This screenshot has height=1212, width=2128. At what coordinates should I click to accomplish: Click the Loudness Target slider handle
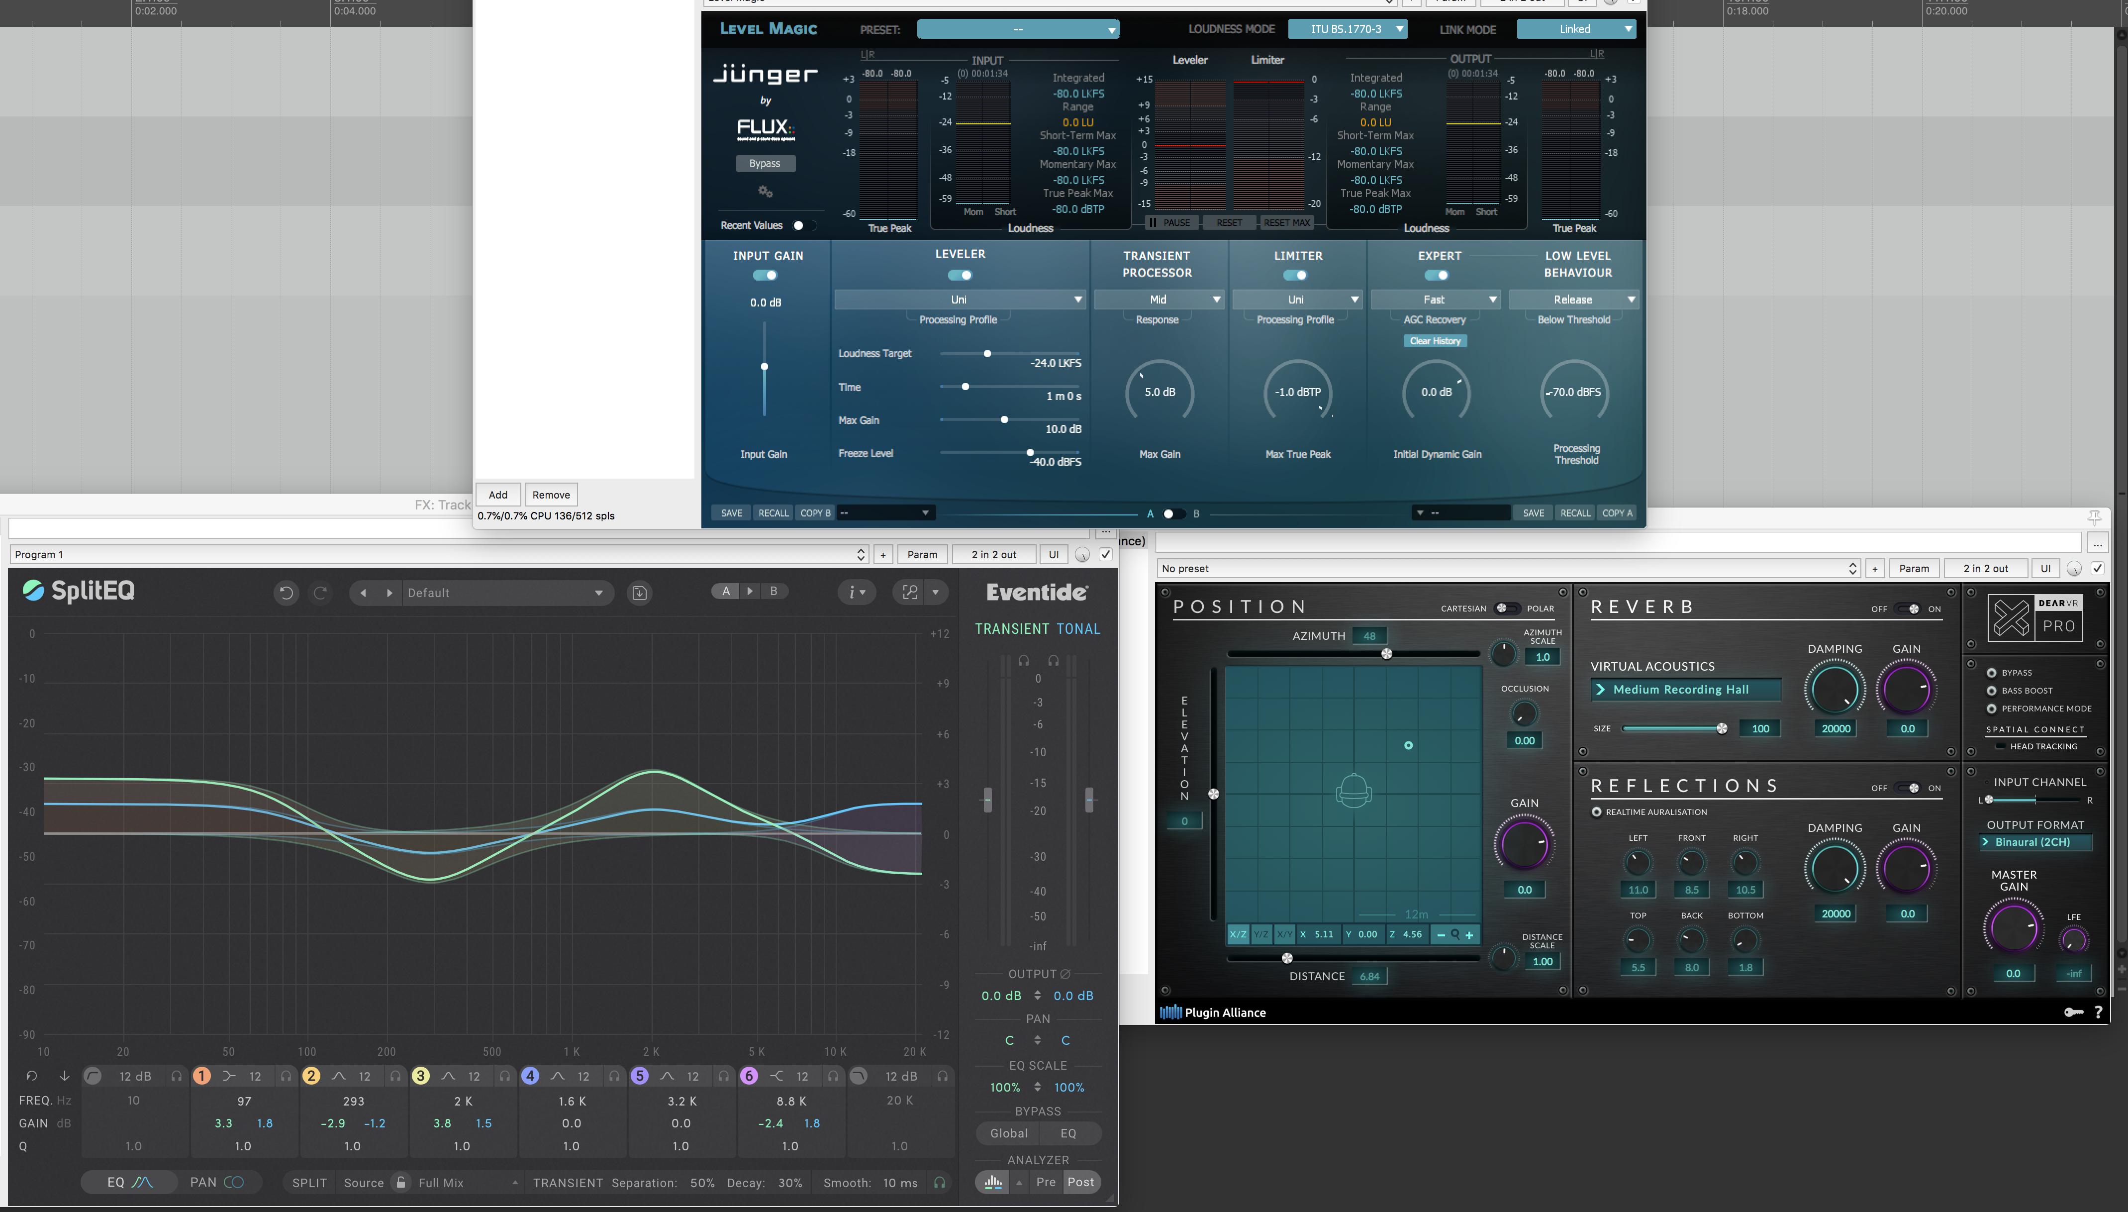point(987,354)
